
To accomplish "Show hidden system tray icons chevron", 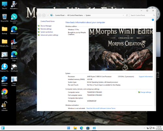I will (144, 128).
